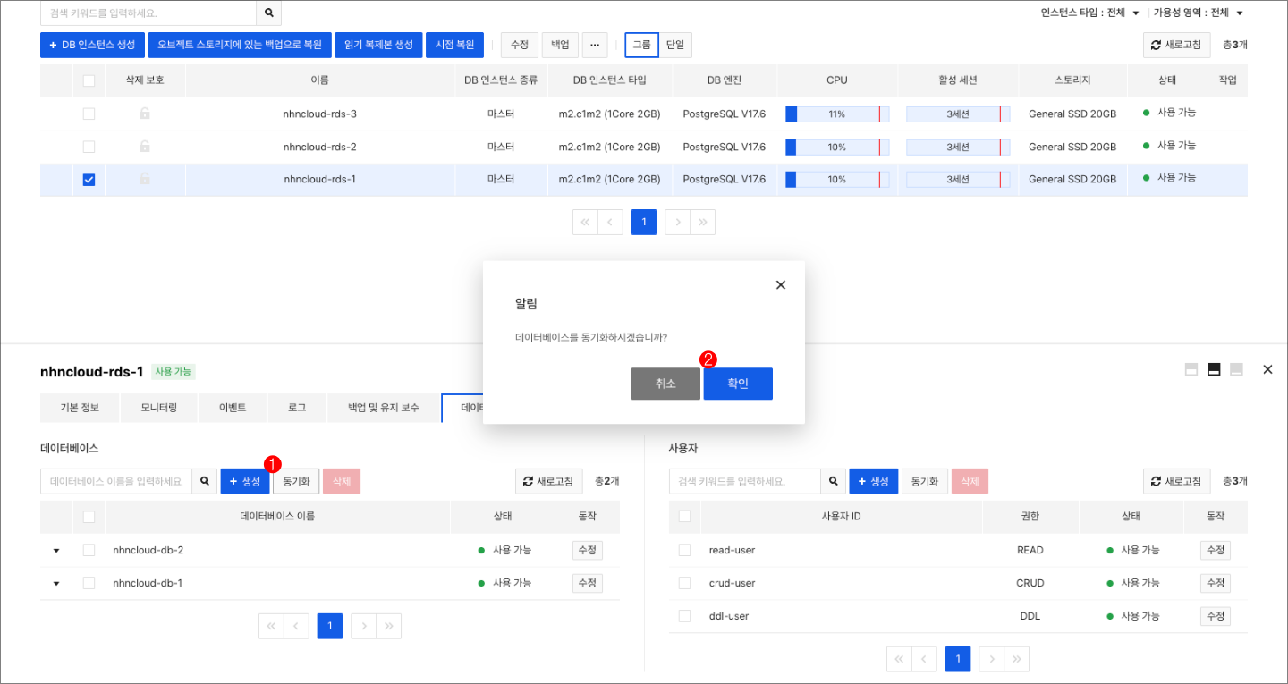1288x684 pixels.
Task: Expand the nhncloud-db-2 database entry
Action: click(55, 549)
